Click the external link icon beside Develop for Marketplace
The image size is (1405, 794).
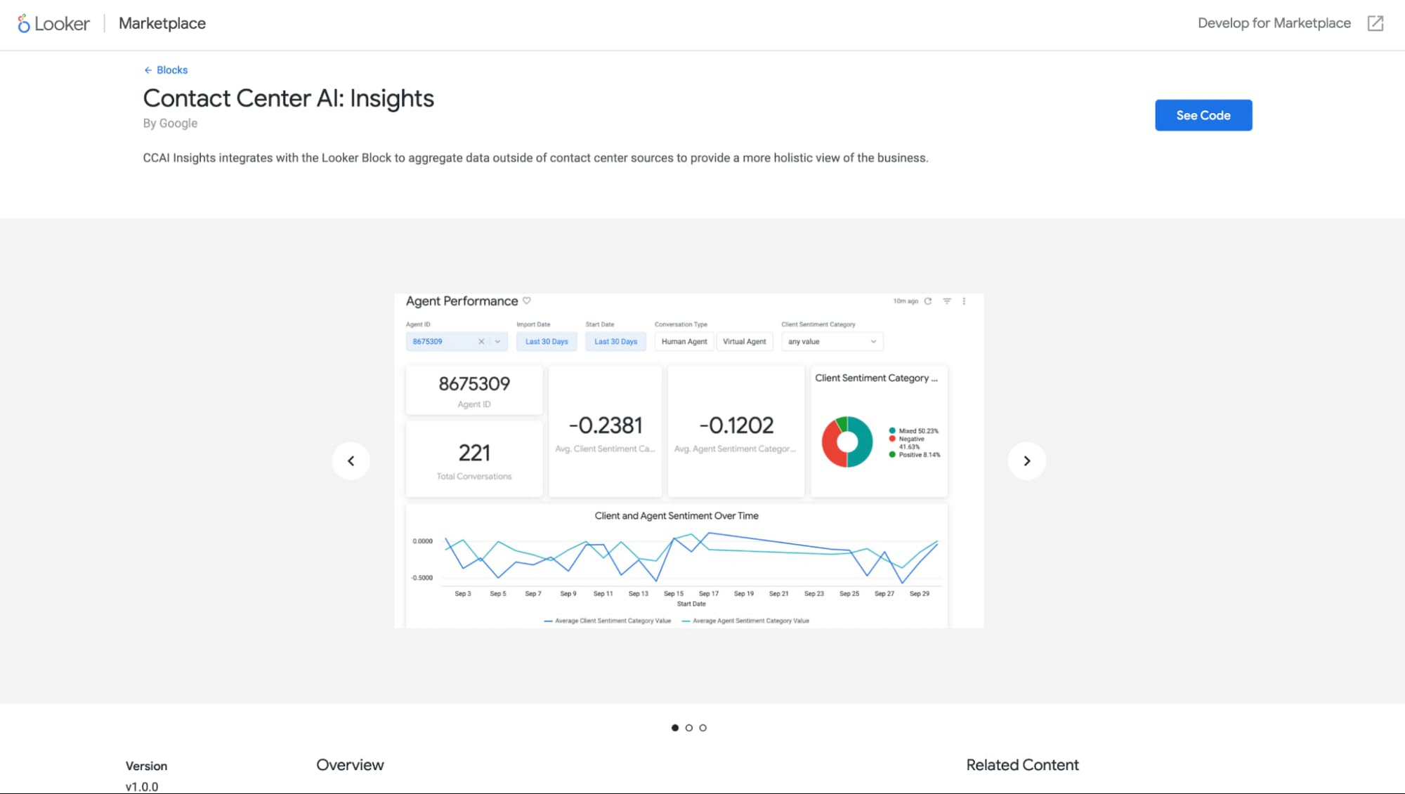click(1375, 23)
